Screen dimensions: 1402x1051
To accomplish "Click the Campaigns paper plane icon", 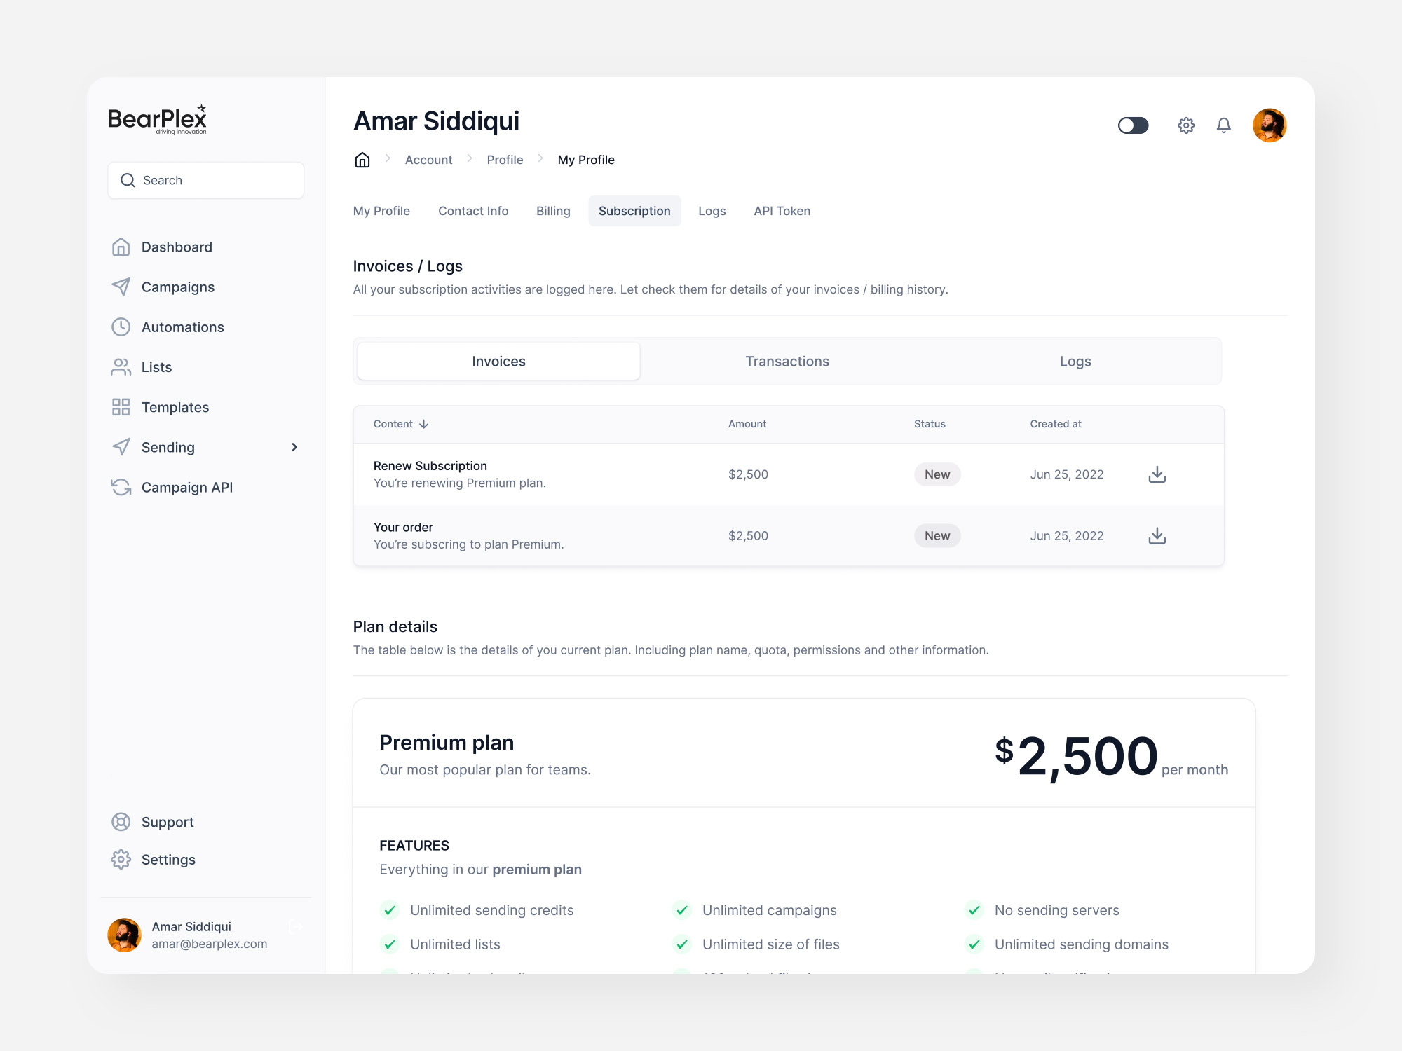I will 121,287.
